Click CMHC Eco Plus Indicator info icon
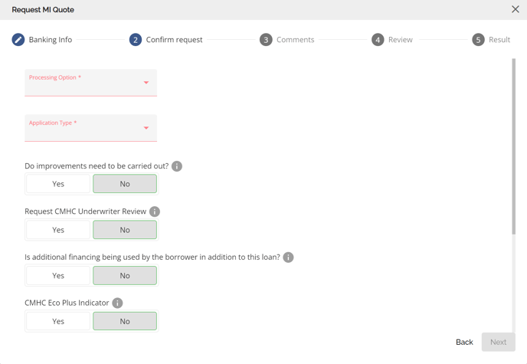Image resolution: width=527 pixels, height=364 pixels. pos(117,303)
